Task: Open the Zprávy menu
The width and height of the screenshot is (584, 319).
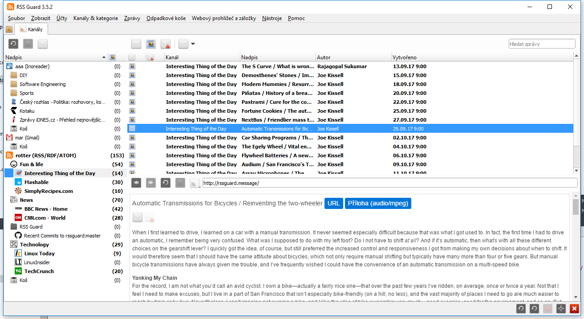Action: pos(132,18)
